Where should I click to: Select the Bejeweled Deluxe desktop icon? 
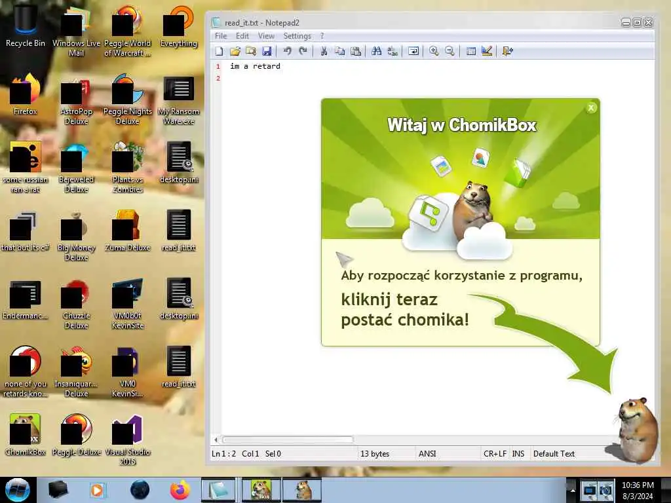click(x=76, y=168)
